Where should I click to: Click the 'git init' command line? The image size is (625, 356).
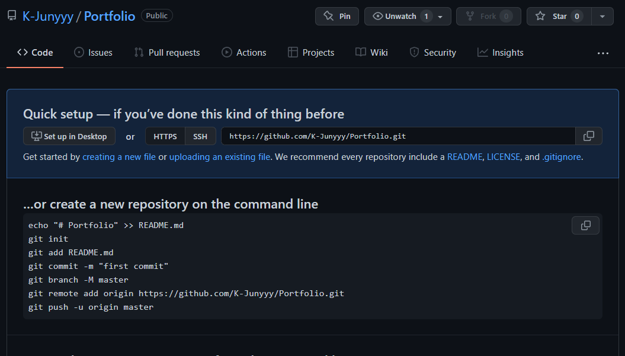tap(48, 239)
